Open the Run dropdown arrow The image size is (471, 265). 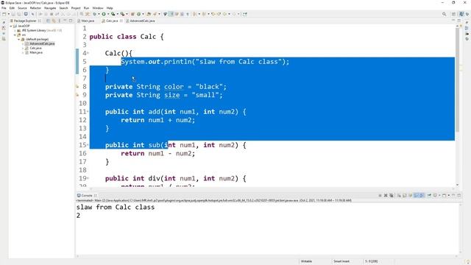(108, 14)
